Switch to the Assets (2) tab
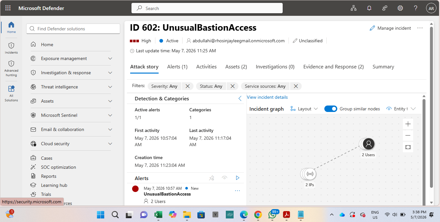The image size is (440, 222). 236,67
